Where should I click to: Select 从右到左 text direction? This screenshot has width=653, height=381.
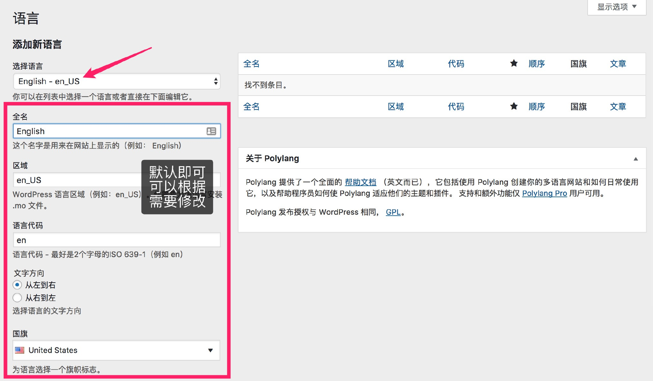coord(17,298)
